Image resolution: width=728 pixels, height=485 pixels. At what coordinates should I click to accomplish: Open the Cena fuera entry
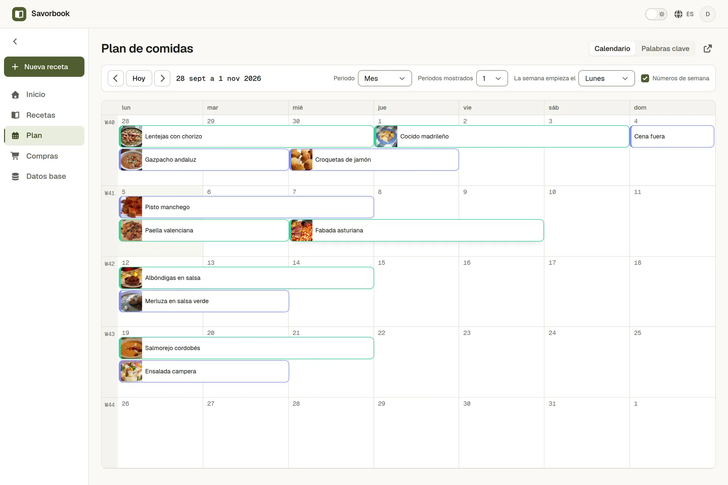point(672,136)
